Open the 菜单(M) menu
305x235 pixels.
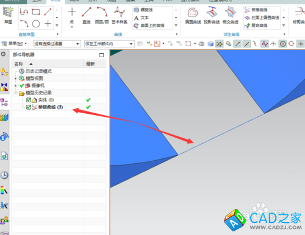tap(14, 43)
